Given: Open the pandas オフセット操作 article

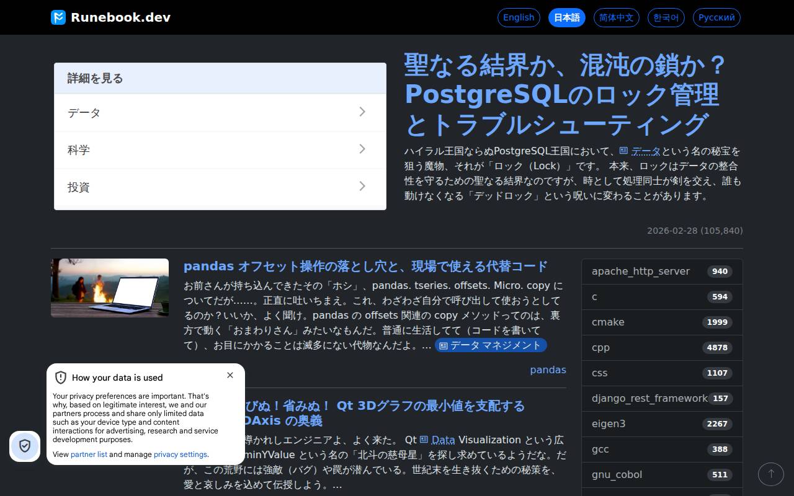Looking at the screenshot, I should 365,266.
